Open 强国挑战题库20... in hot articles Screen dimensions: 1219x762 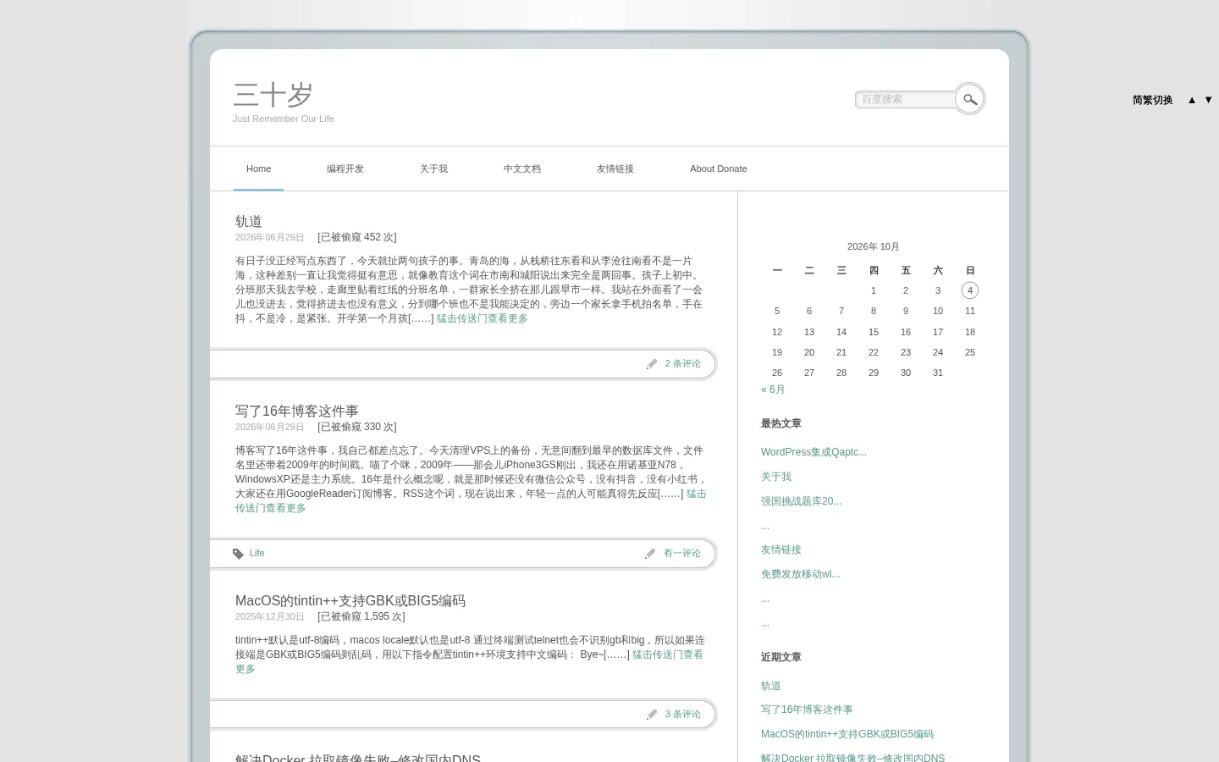tap(801, 501)
